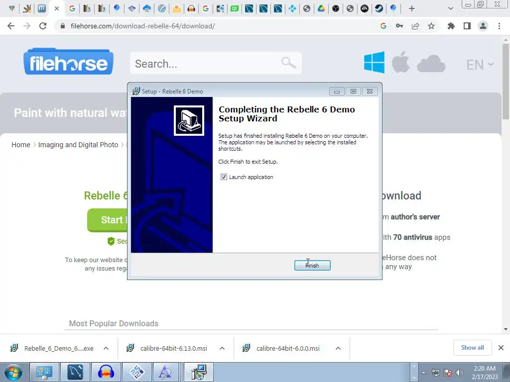This screenshot has height=382, width=510.
Task: Open the Chrome extensions puzzle icon
Action: [451, 26]
